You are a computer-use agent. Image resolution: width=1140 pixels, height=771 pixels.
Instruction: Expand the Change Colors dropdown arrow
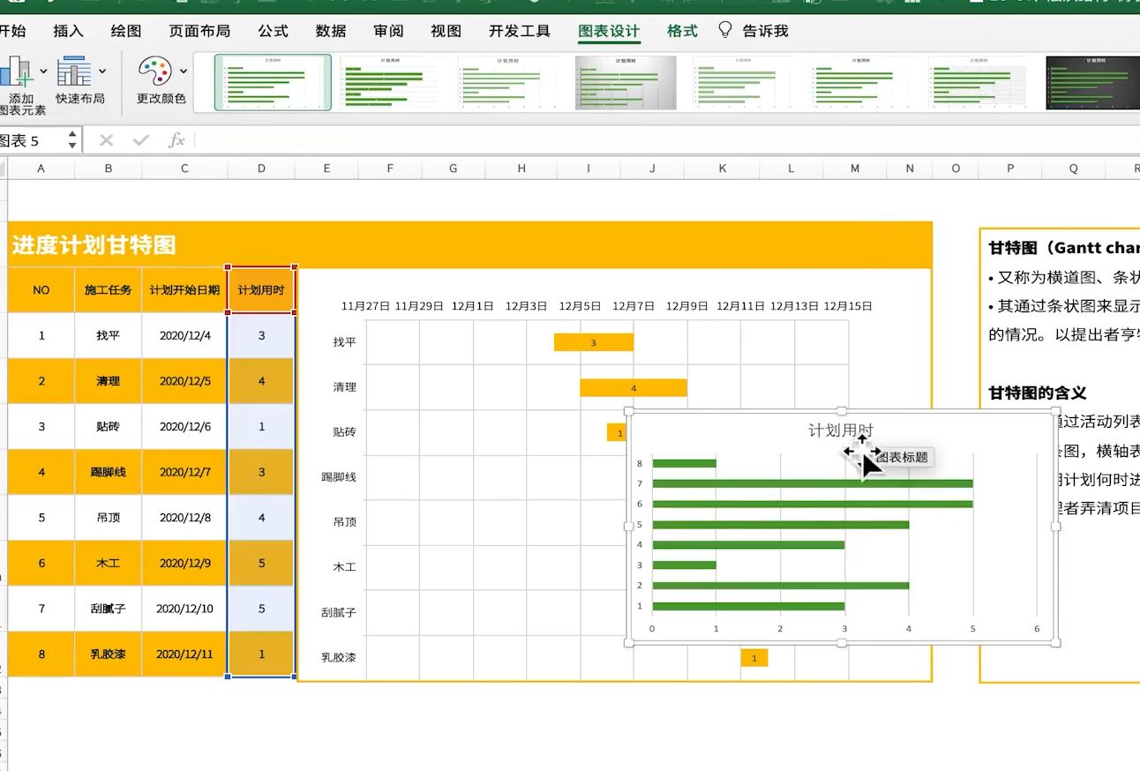click(x=184, y=71)
